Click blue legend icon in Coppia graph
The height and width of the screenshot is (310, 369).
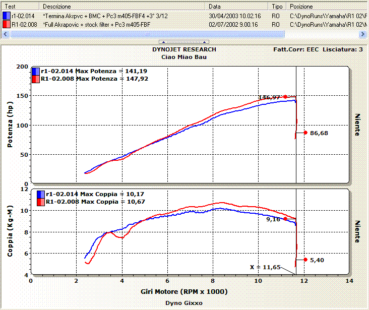[40, 194]
